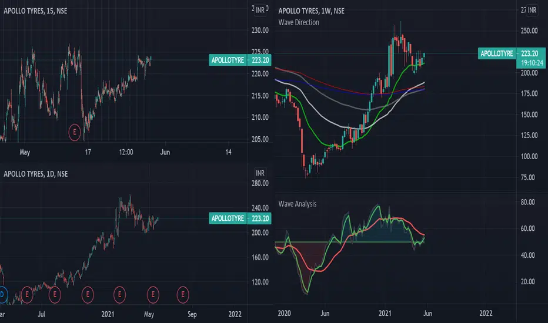Click the 60.00 level on Wave Analysis scale

click(x=528, y=228)
